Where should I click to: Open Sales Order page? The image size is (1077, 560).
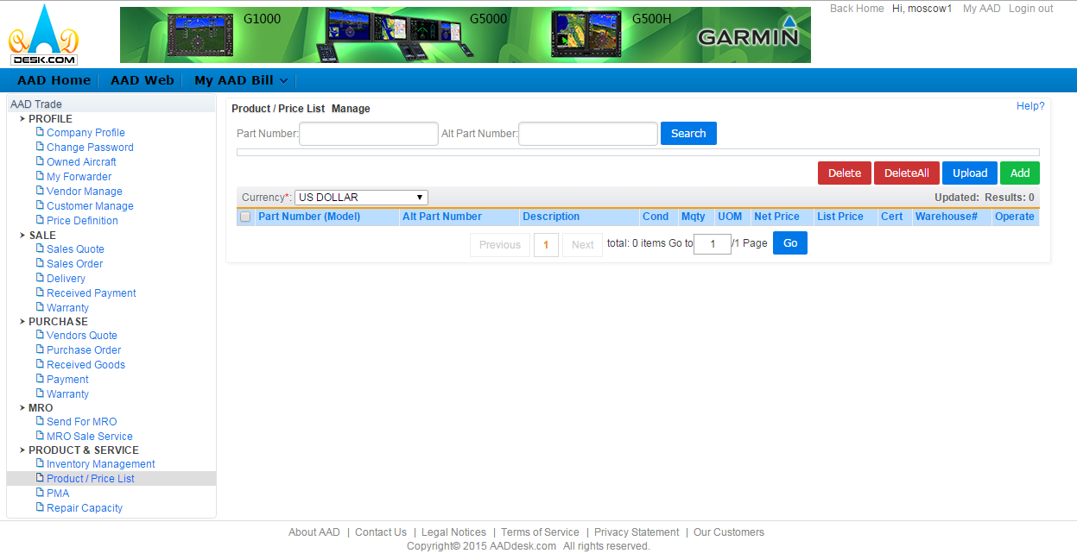click(x=74, y=264)
